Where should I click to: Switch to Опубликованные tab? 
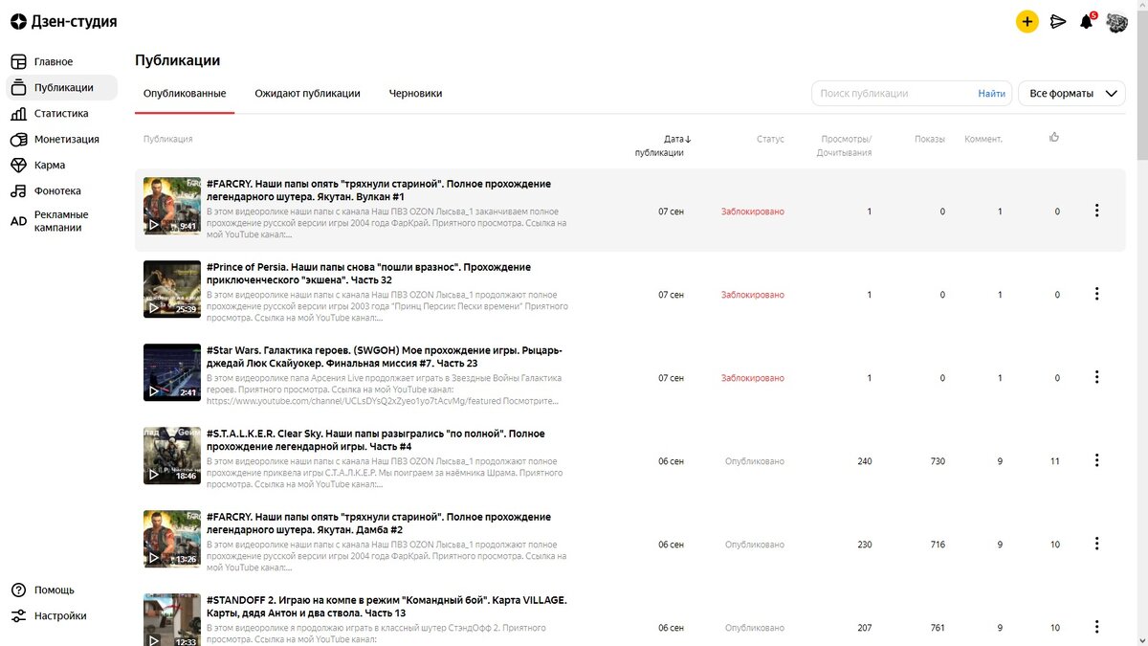tap(185, 94)
